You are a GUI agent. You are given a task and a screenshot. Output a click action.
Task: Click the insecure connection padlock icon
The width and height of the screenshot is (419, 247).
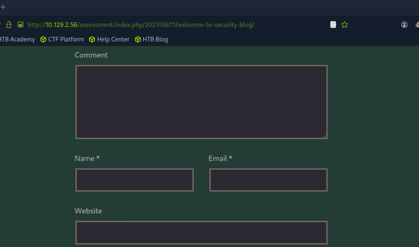click(x=9, y=24)
